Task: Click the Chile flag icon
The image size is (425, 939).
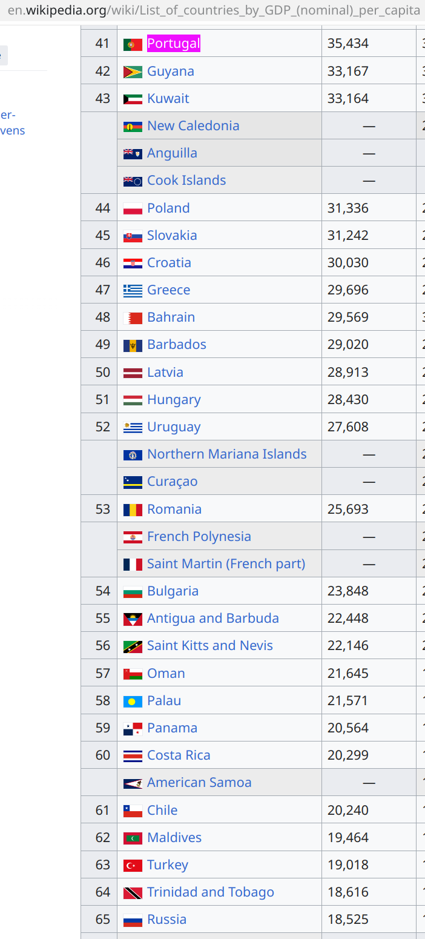Action: [133, 811]
